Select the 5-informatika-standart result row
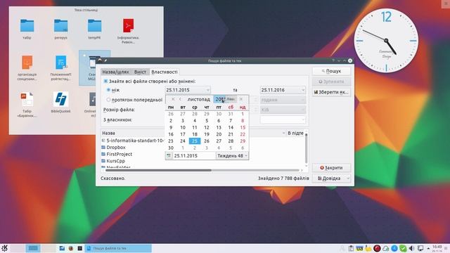The height and width of the screenshot is (253, 450). (x=133, y=141)
